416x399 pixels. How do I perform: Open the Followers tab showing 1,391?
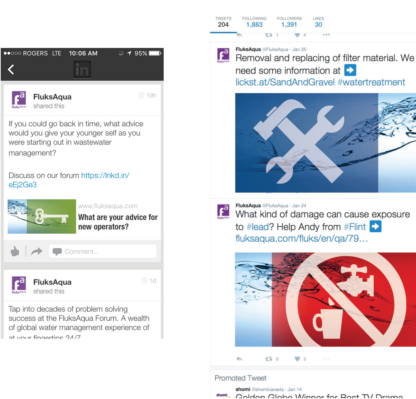[289, 22]
